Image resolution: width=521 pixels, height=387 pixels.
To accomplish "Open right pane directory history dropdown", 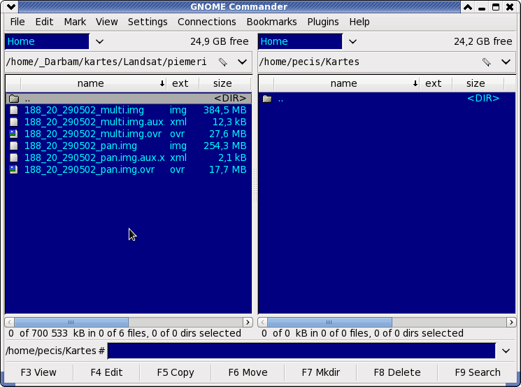I will (506, 62).
